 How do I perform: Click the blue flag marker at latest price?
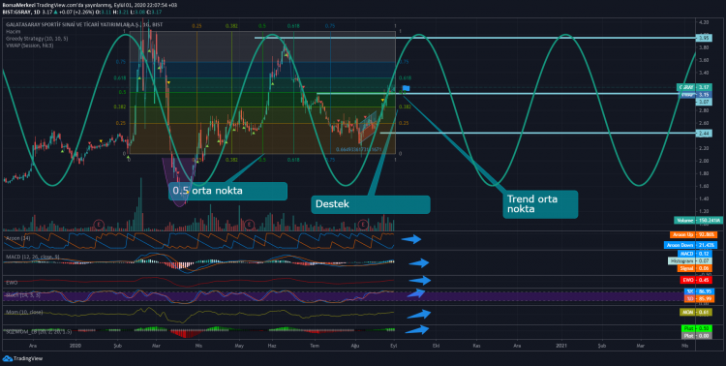(406, 88)
